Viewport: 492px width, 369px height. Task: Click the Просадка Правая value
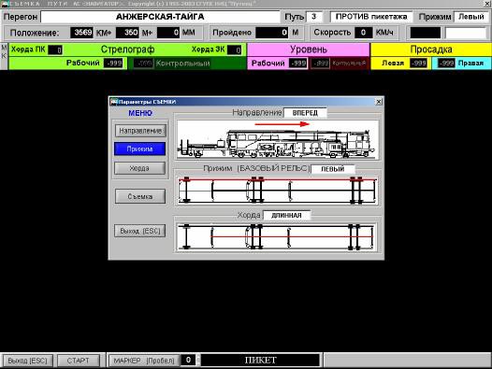(x=446, y=64)
